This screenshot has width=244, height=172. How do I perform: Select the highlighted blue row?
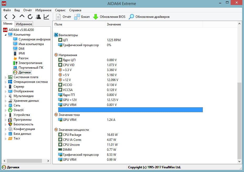tap(131, 110)
